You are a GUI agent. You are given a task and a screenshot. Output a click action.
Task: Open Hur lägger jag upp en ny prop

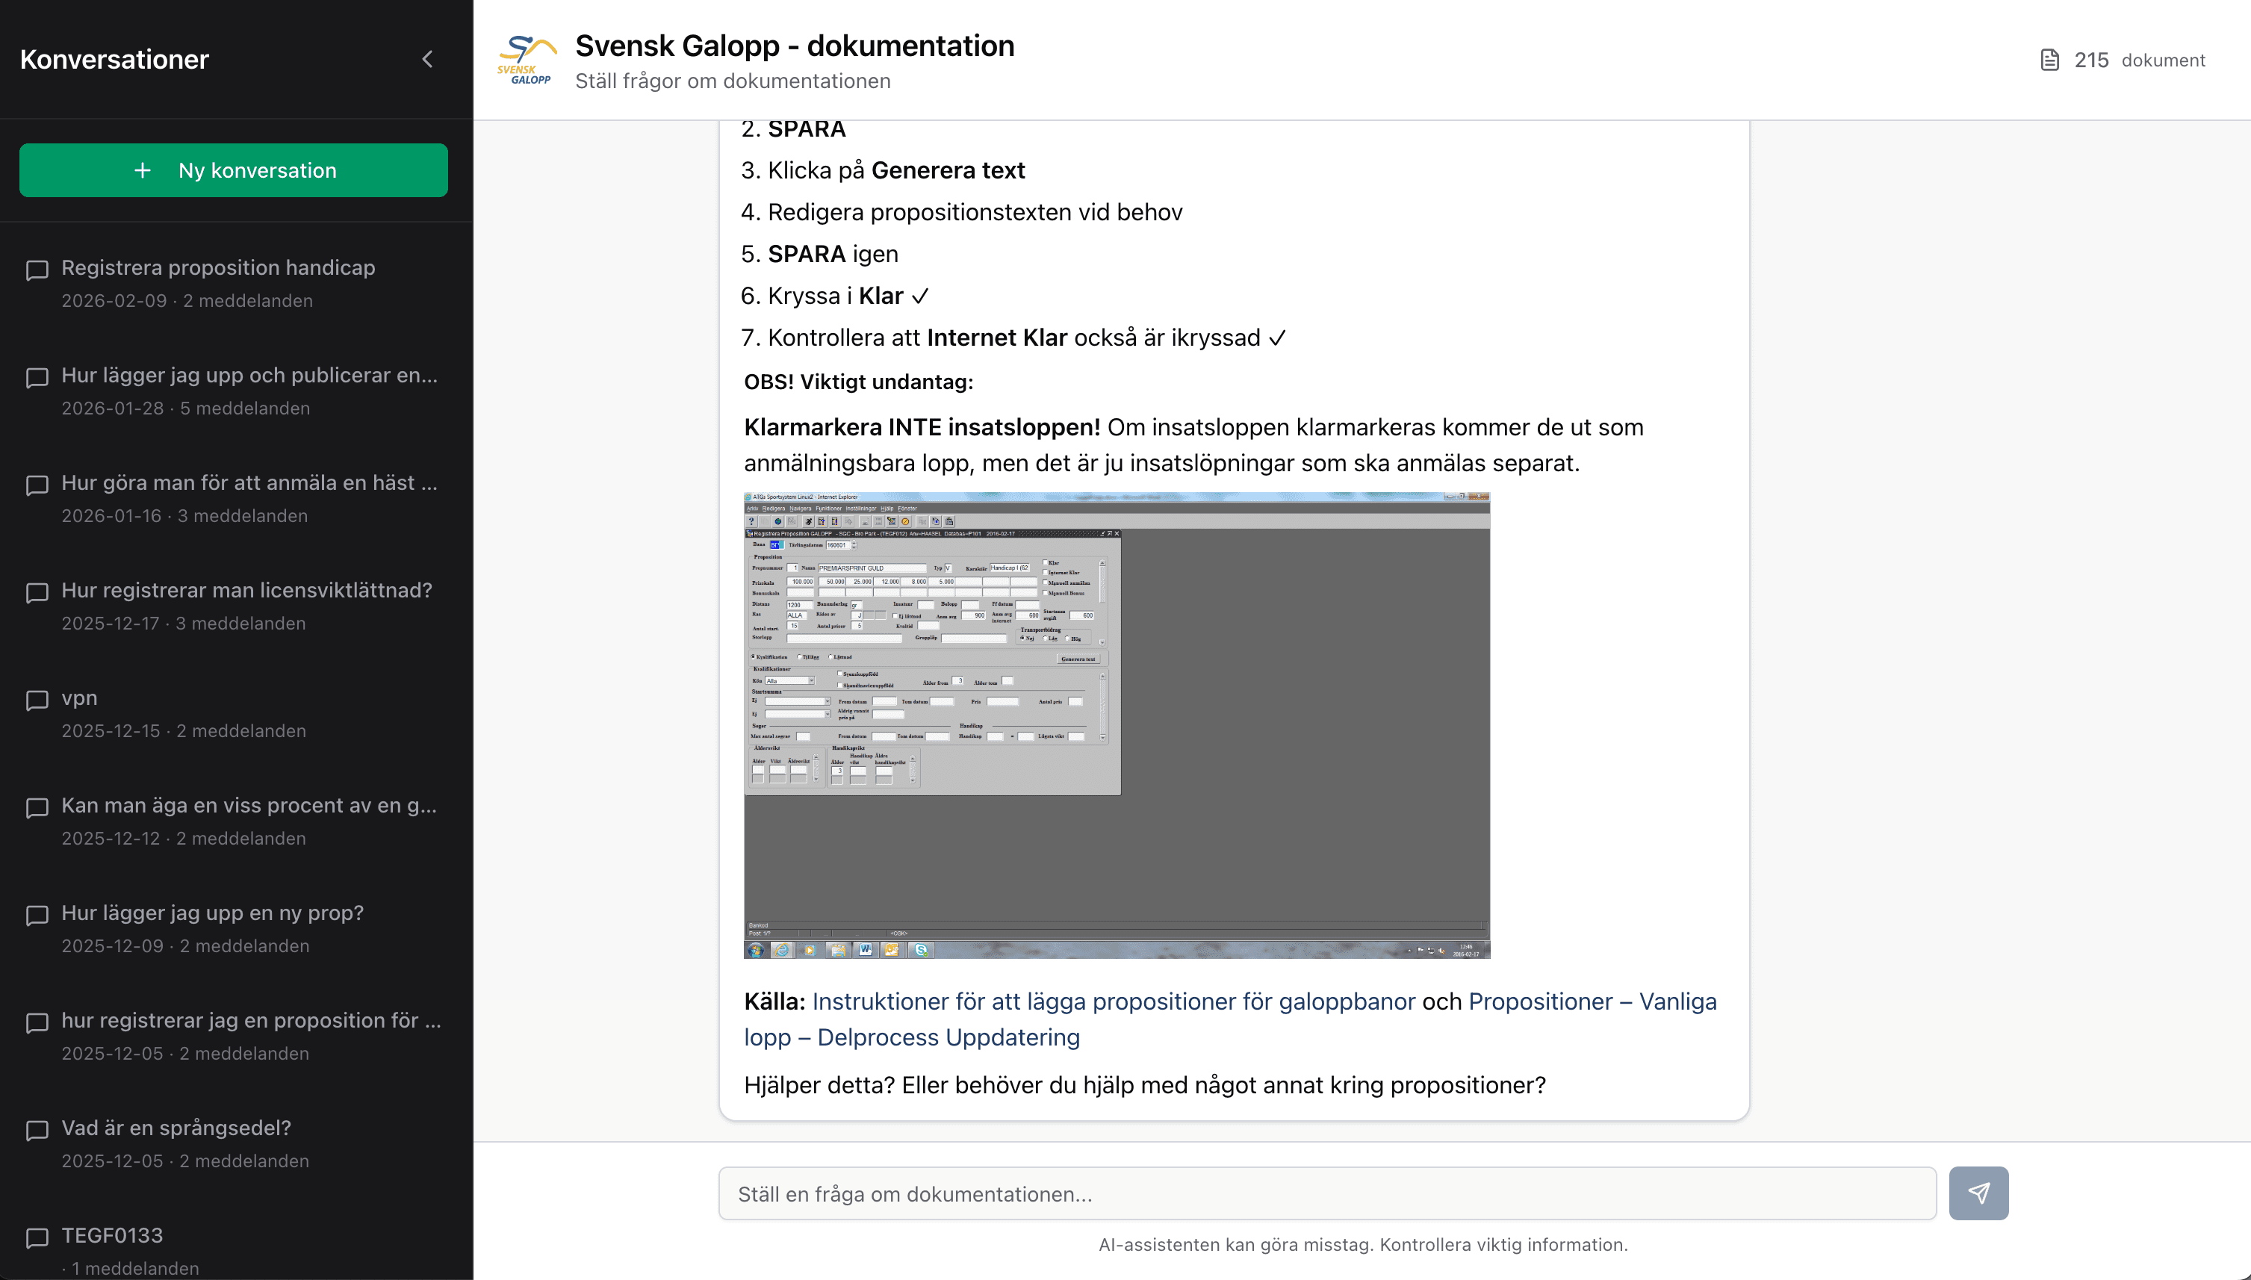pos(212,913)
